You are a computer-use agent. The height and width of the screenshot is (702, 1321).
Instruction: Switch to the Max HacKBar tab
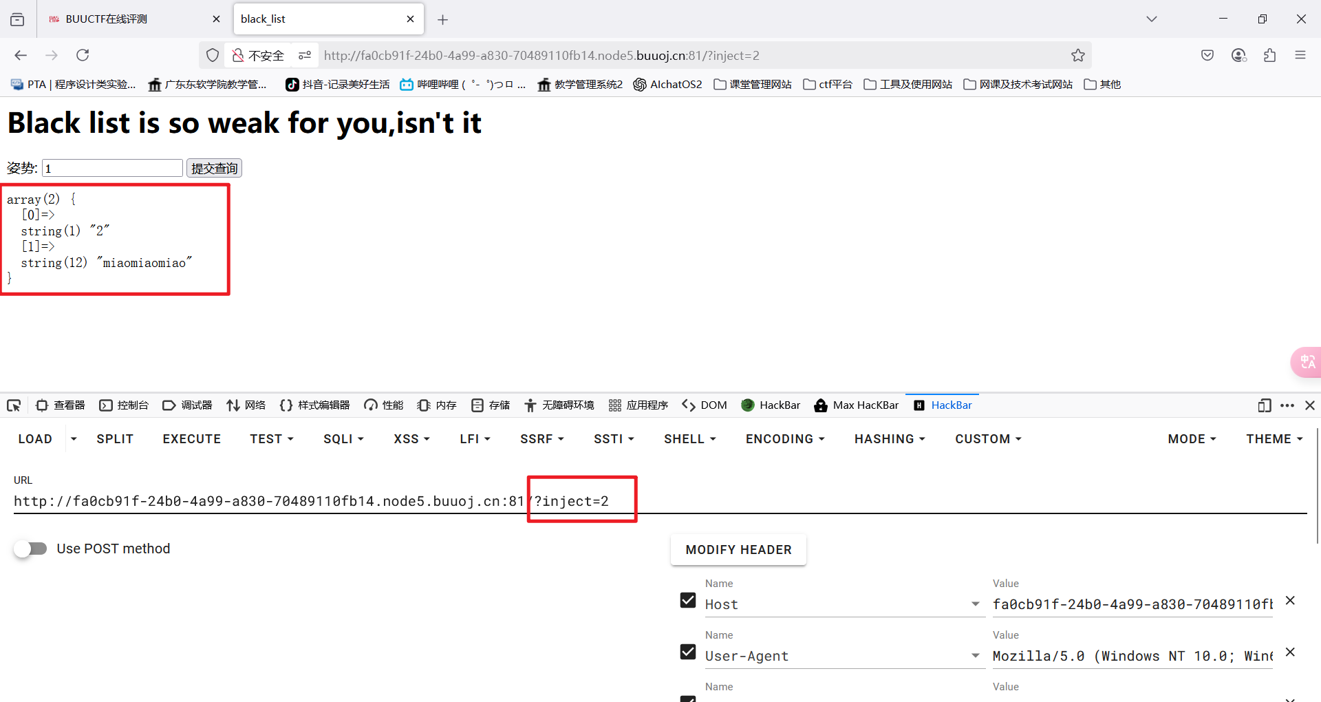856,405
